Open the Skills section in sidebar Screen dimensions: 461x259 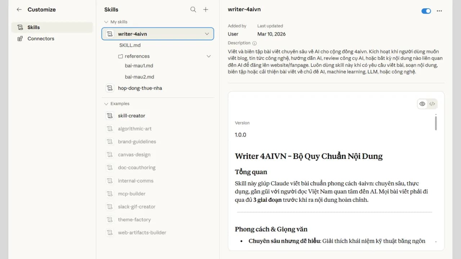(52, 27)
